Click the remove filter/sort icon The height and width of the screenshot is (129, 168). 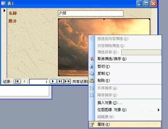point(92,59)
